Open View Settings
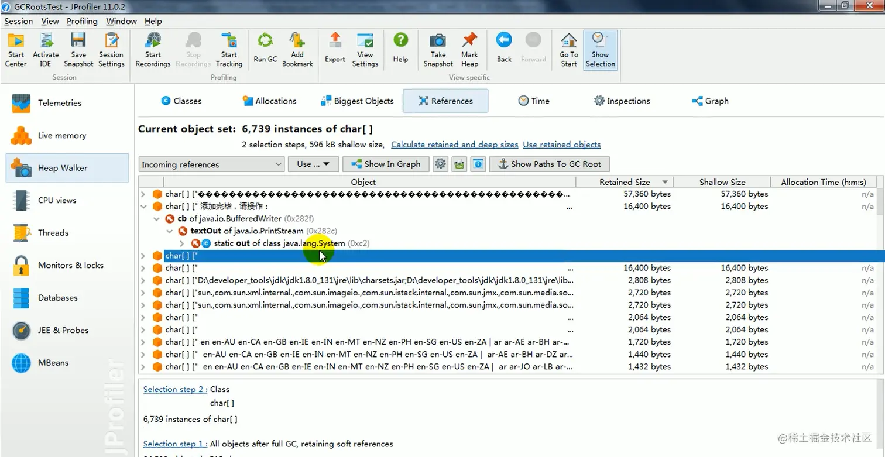The image size is (885, 457). coord(365,49)
